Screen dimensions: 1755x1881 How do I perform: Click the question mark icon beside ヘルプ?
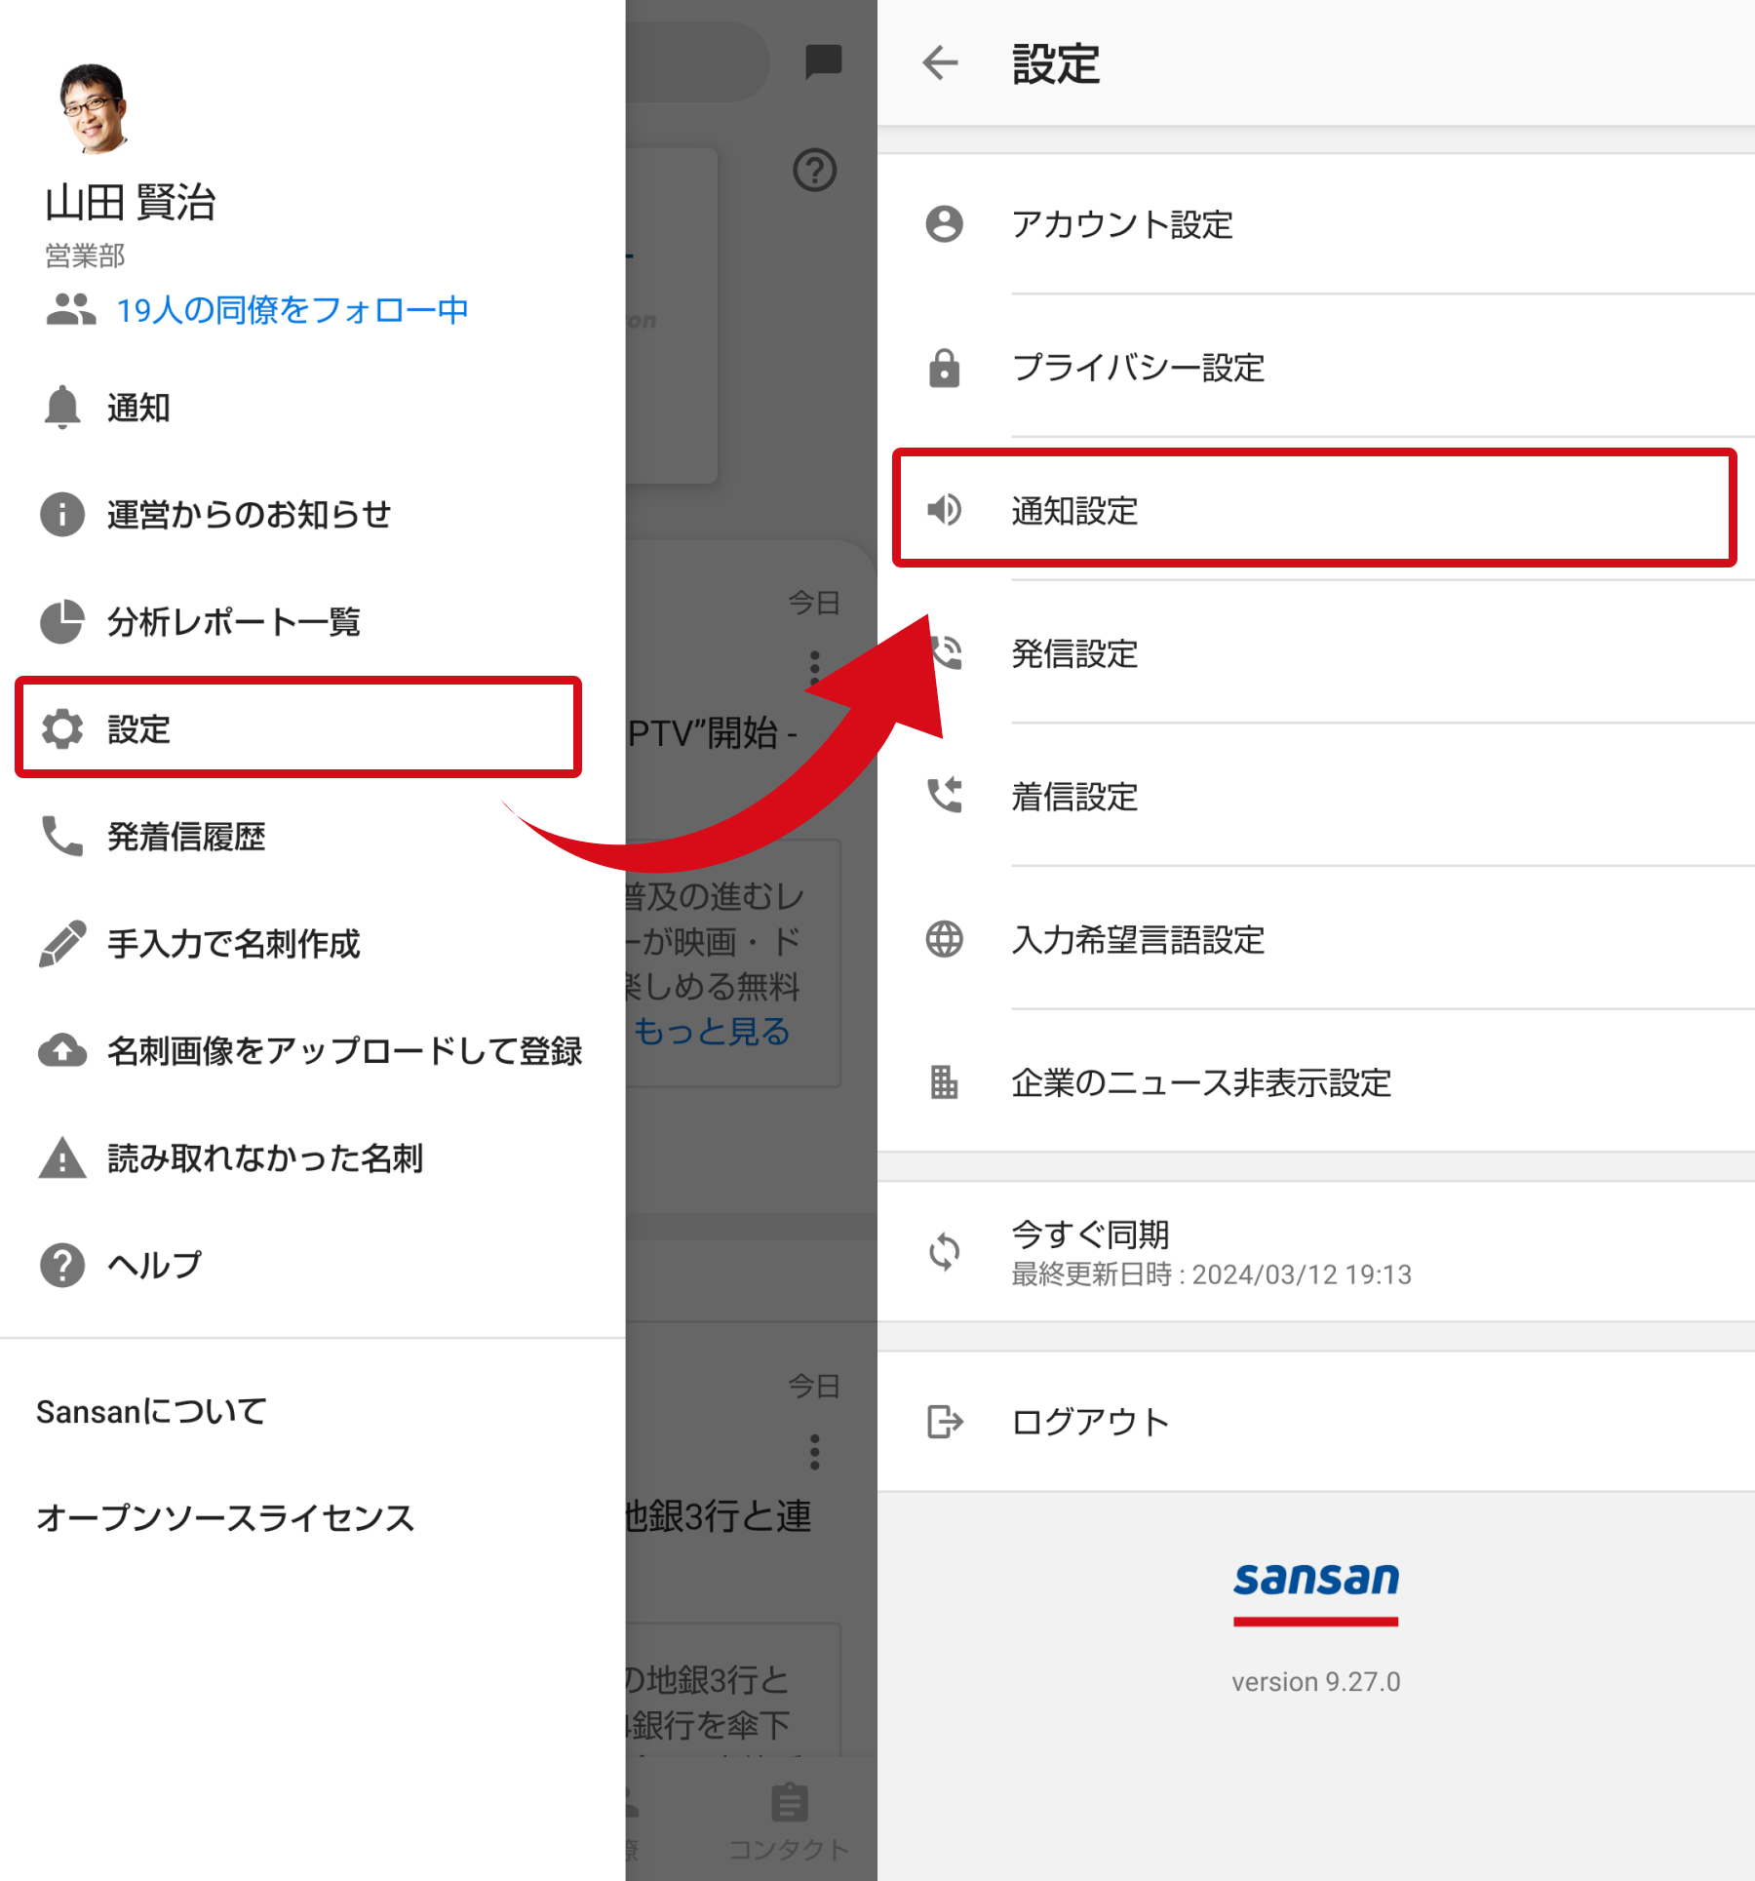point(62,1265)
